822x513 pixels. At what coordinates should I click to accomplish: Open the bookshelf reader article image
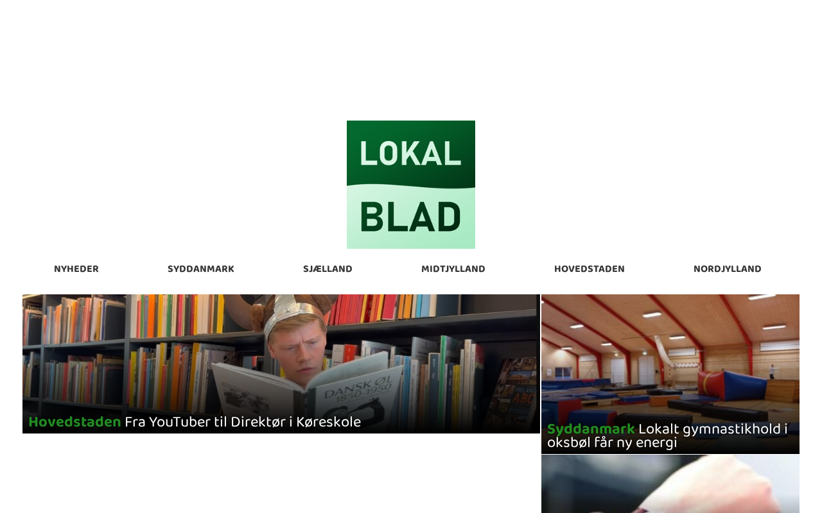point(281,364)
